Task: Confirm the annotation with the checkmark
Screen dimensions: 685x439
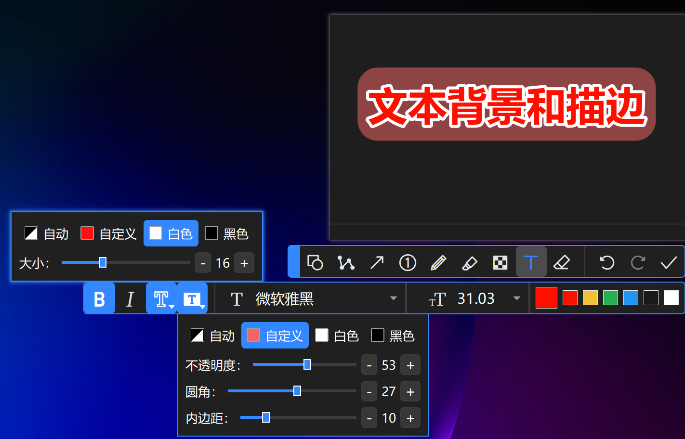Action: [x=669, y=262]
